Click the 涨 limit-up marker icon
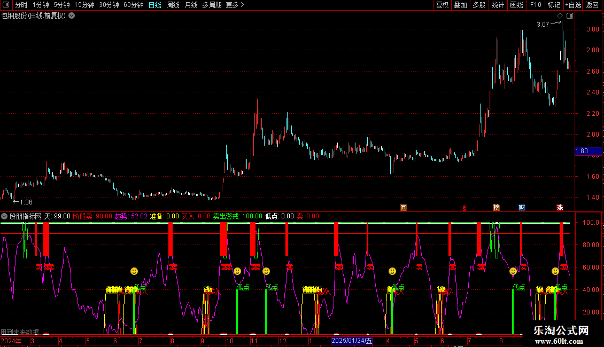Screen dimensions: 604x347 coord(560,207)
